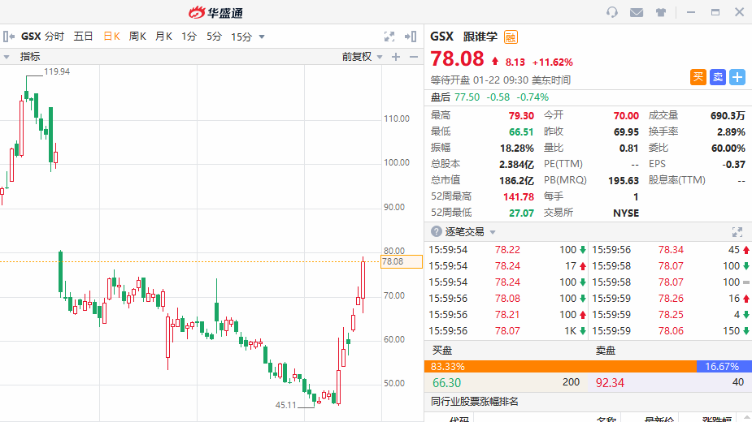Switch to 五日 five-day chart

(x=83, y=37)
